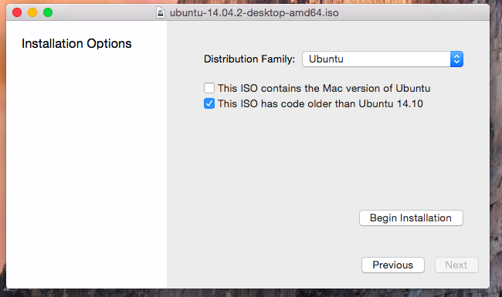Image resolution: width=502 pixels, height=297 pixels.
Task: Click the greyed-out Next button
Action: pos(456,265)
